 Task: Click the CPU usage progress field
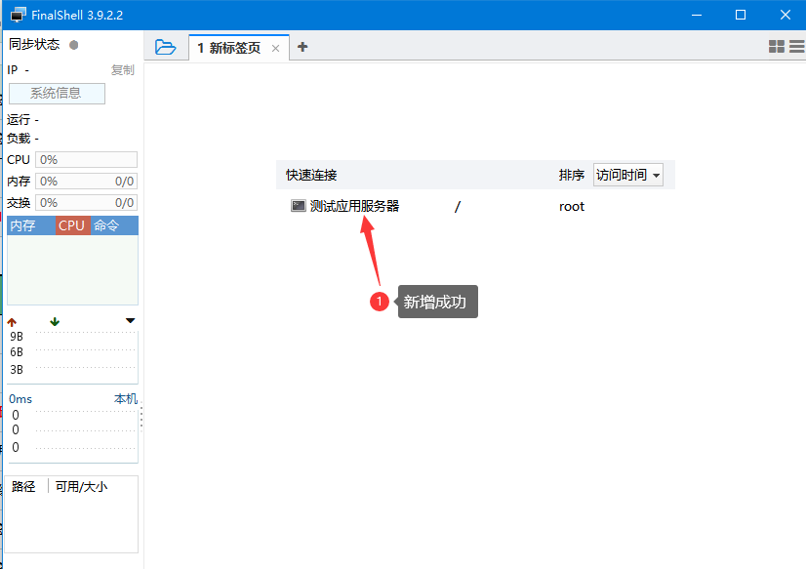[85, 158]
